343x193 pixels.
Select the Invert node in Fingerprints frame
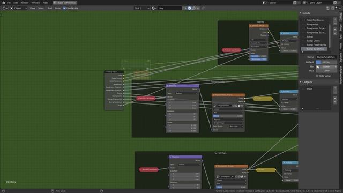click(263, 99)
